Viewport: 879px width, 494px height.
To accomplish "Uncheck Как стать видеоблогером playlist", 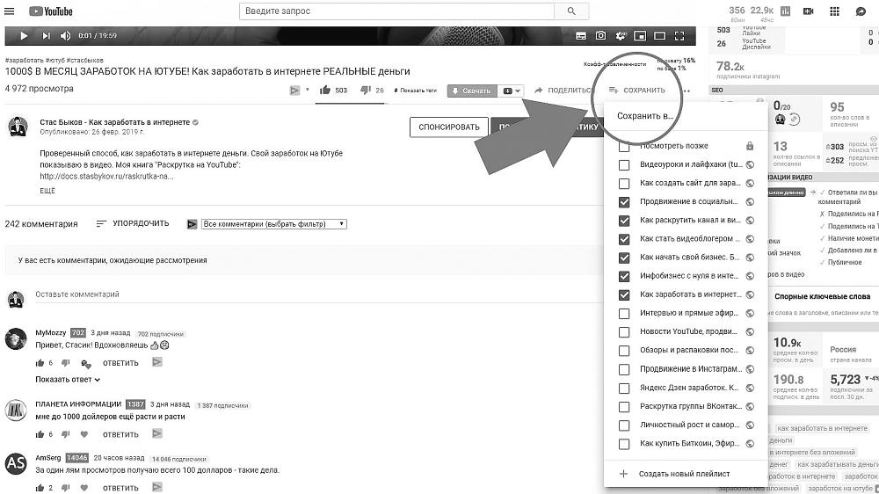I will tap(624, 239).
